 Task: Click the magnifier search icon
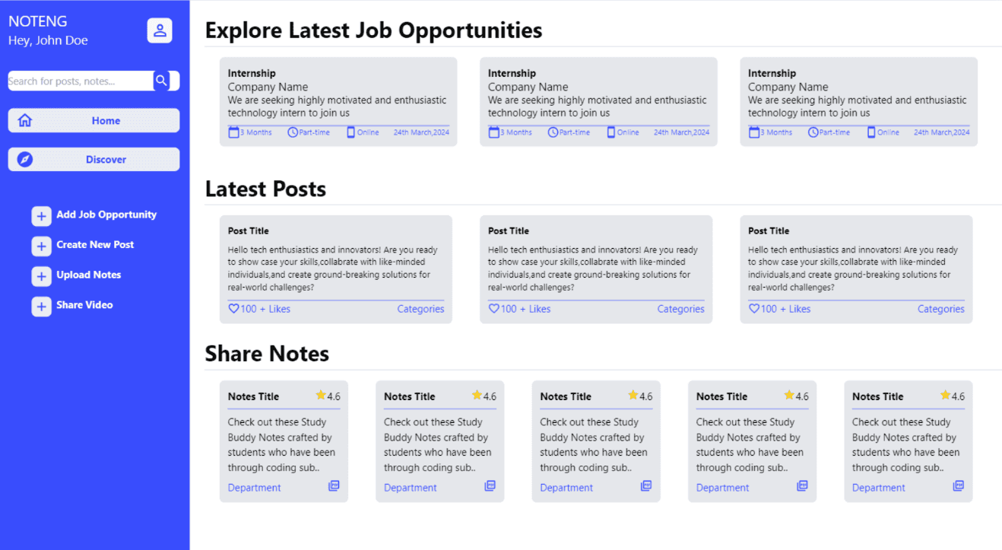[x=161, y=81]
